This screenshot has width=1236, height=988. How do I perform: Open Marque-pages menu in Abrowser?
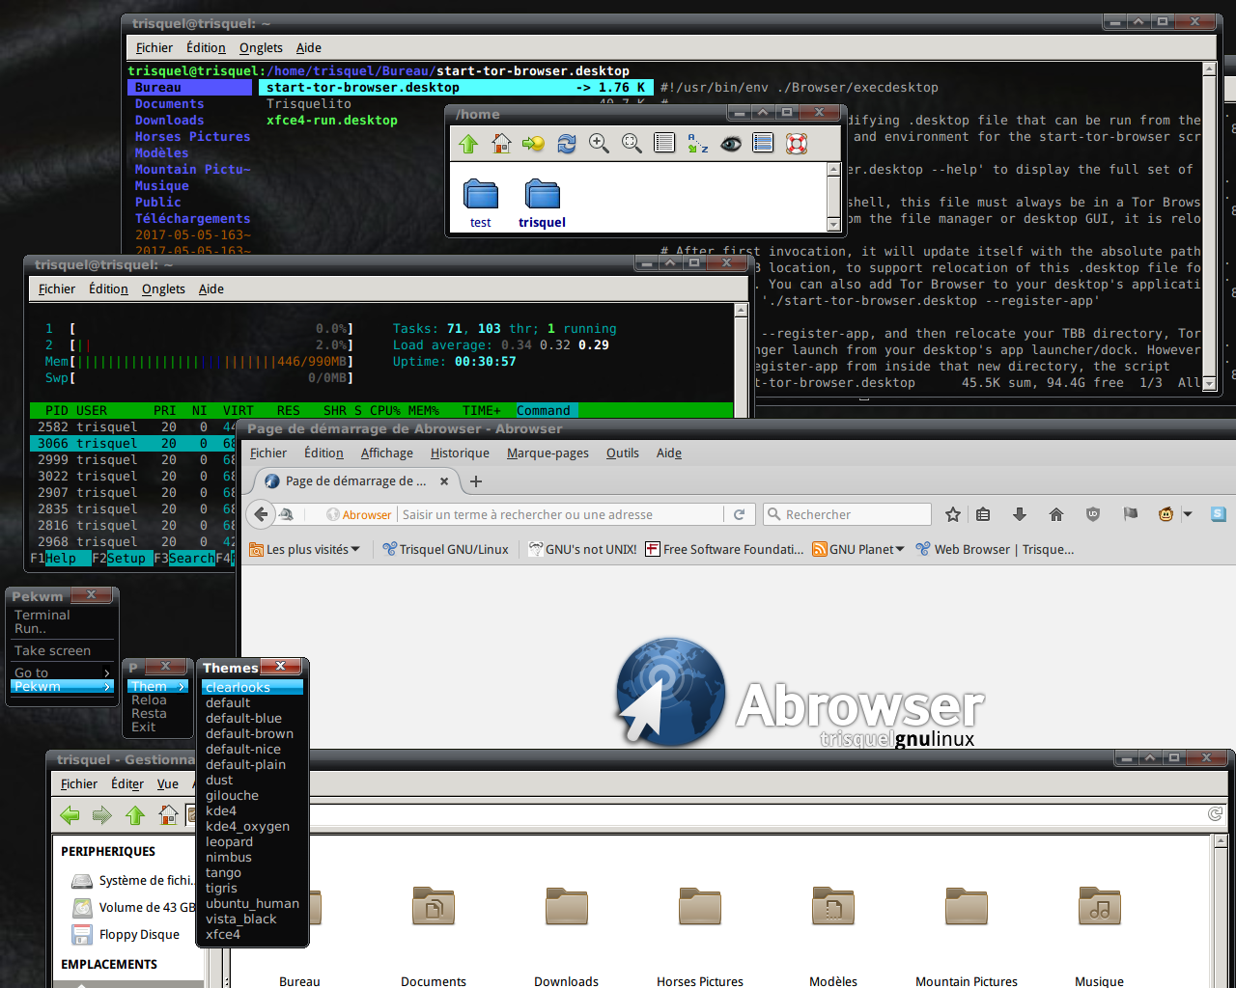(548, 453)
